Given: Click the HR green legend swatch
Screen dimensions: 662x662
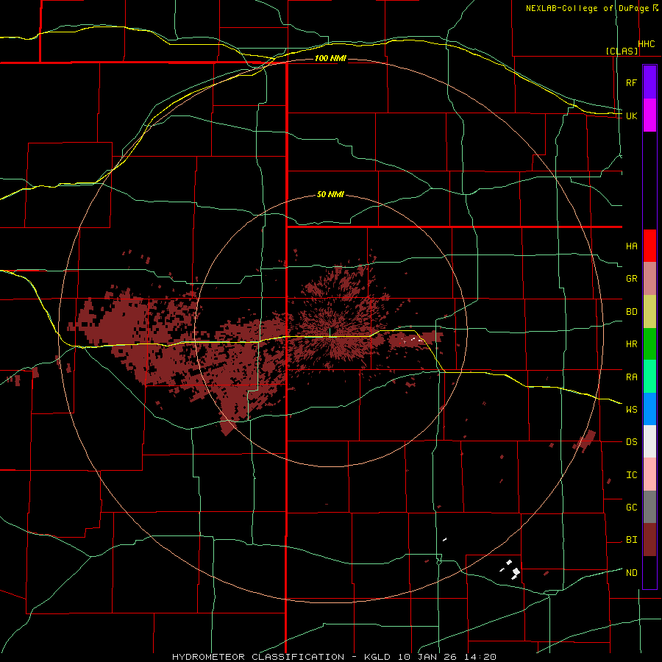Looking at the screenshot, I should coord(649,344).
